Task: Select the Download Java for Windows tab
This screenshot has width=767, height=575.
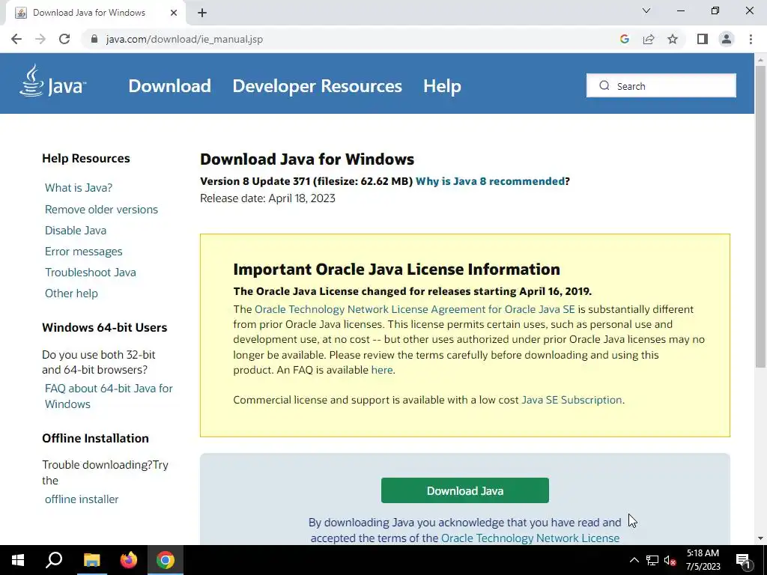Action: [96, 13]
